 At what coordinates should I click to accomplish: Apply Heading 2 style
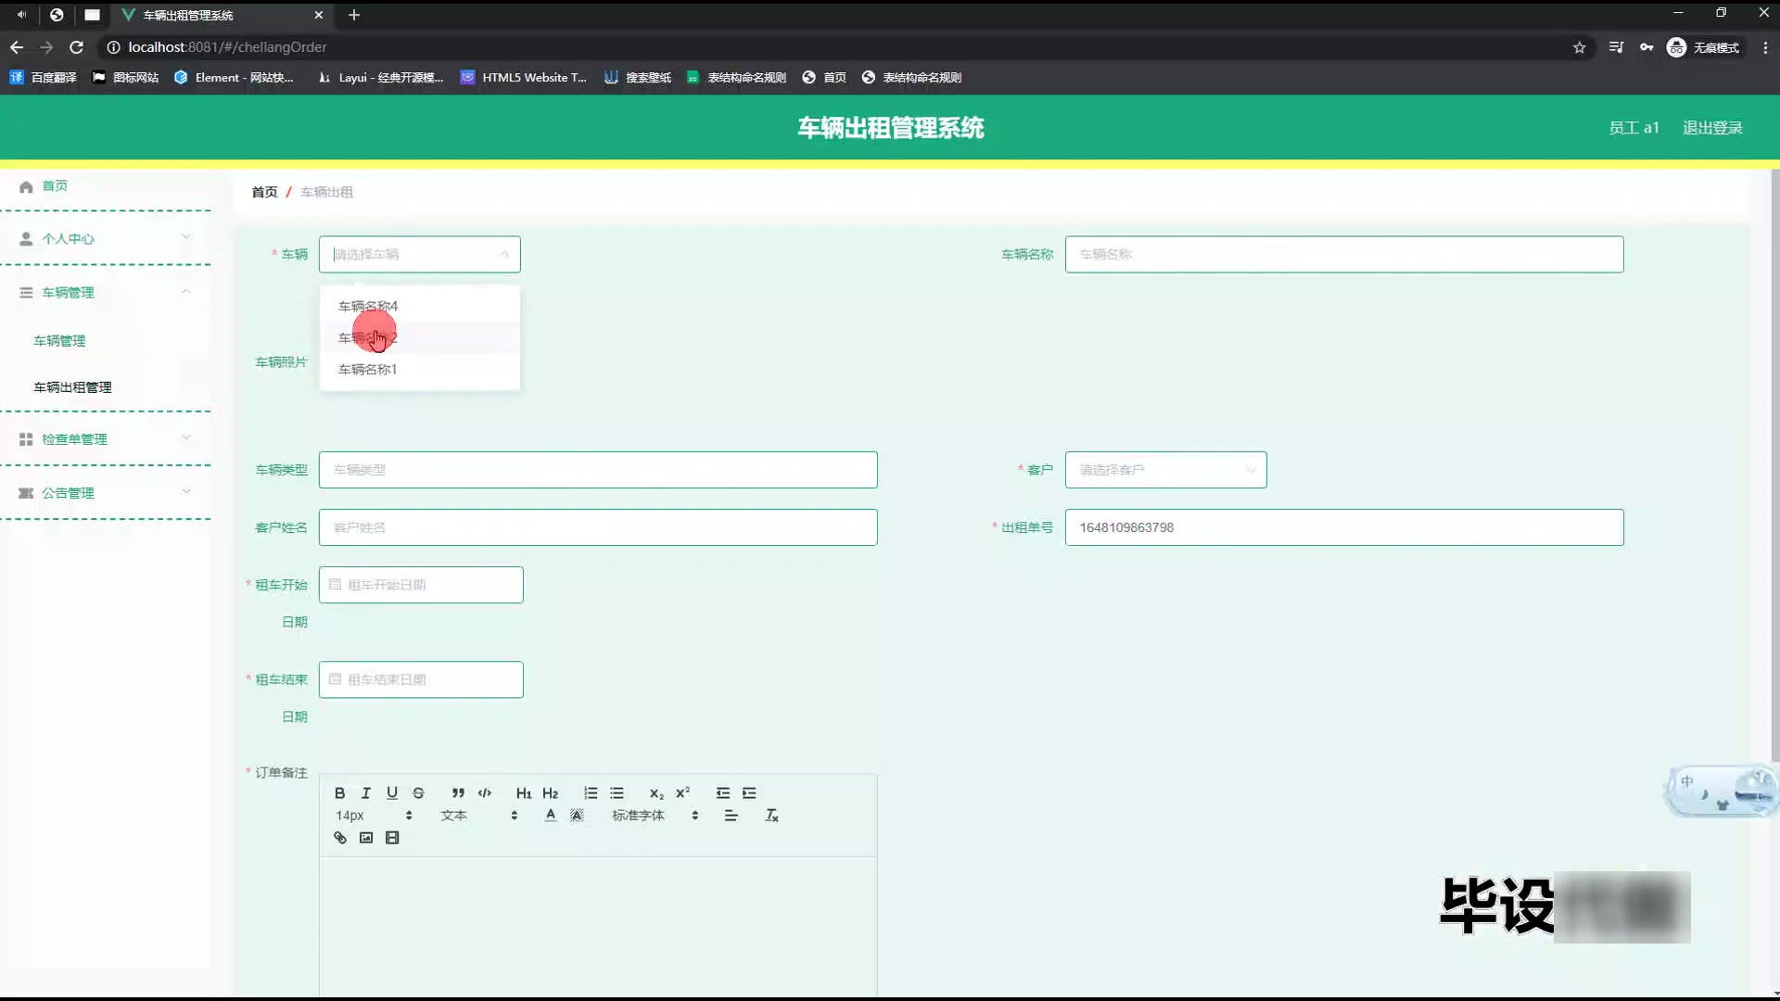[550, 793]
